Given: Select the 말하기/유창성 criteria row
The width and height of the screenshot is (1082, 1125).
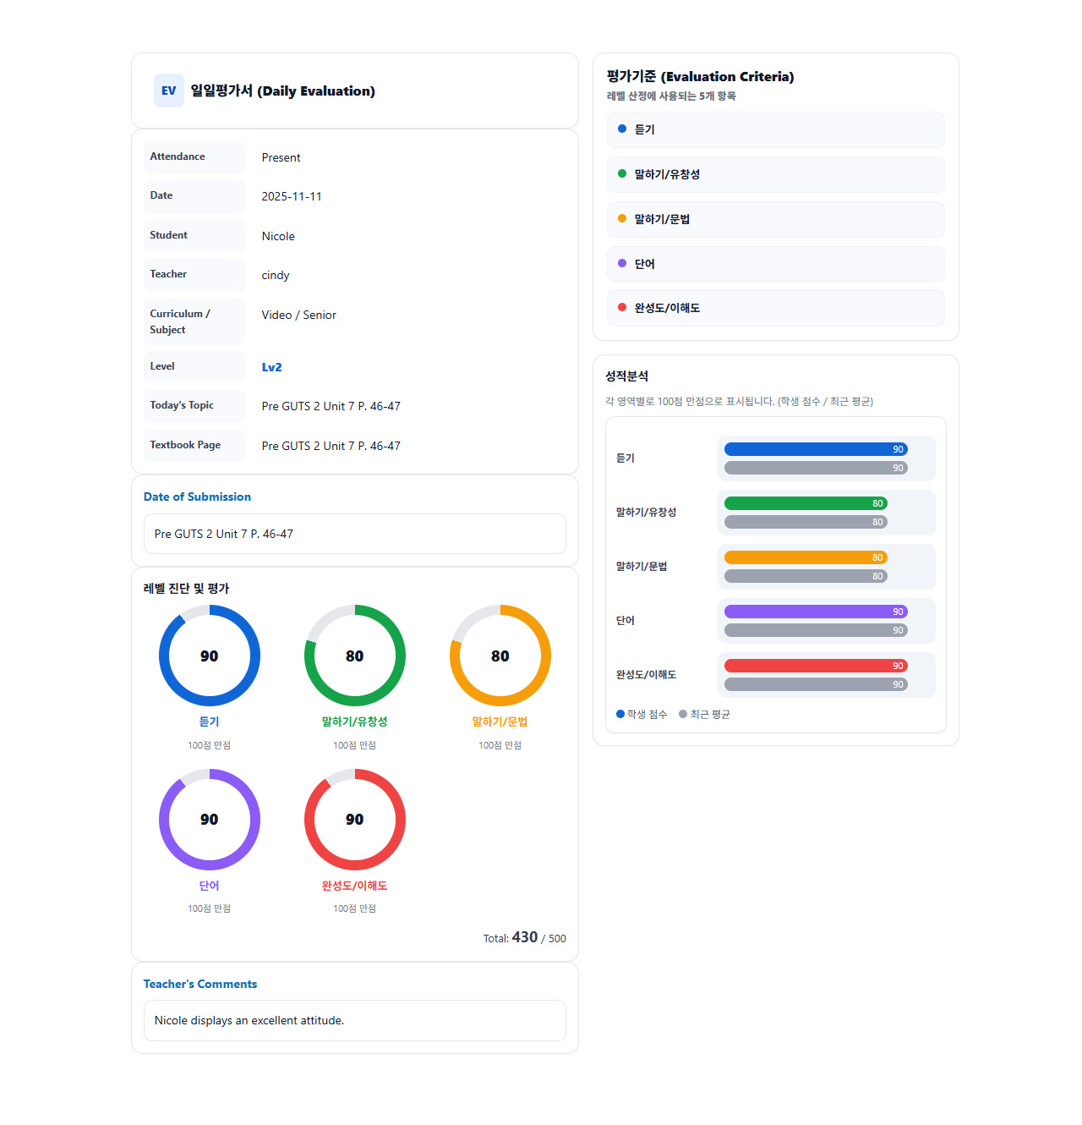Looking at the screenshot, I should pos(775,174).
